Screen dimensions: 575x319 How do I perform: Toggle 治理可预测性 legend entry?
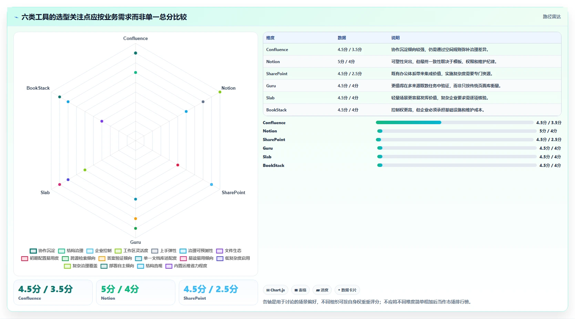tap(196, 251)
